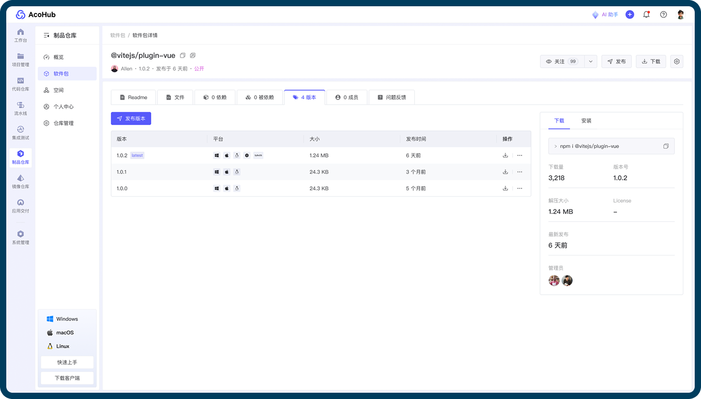Viewport: 701px width, 399px height.
Task: Click the 发布版本 button
Action: pos(131,118)
